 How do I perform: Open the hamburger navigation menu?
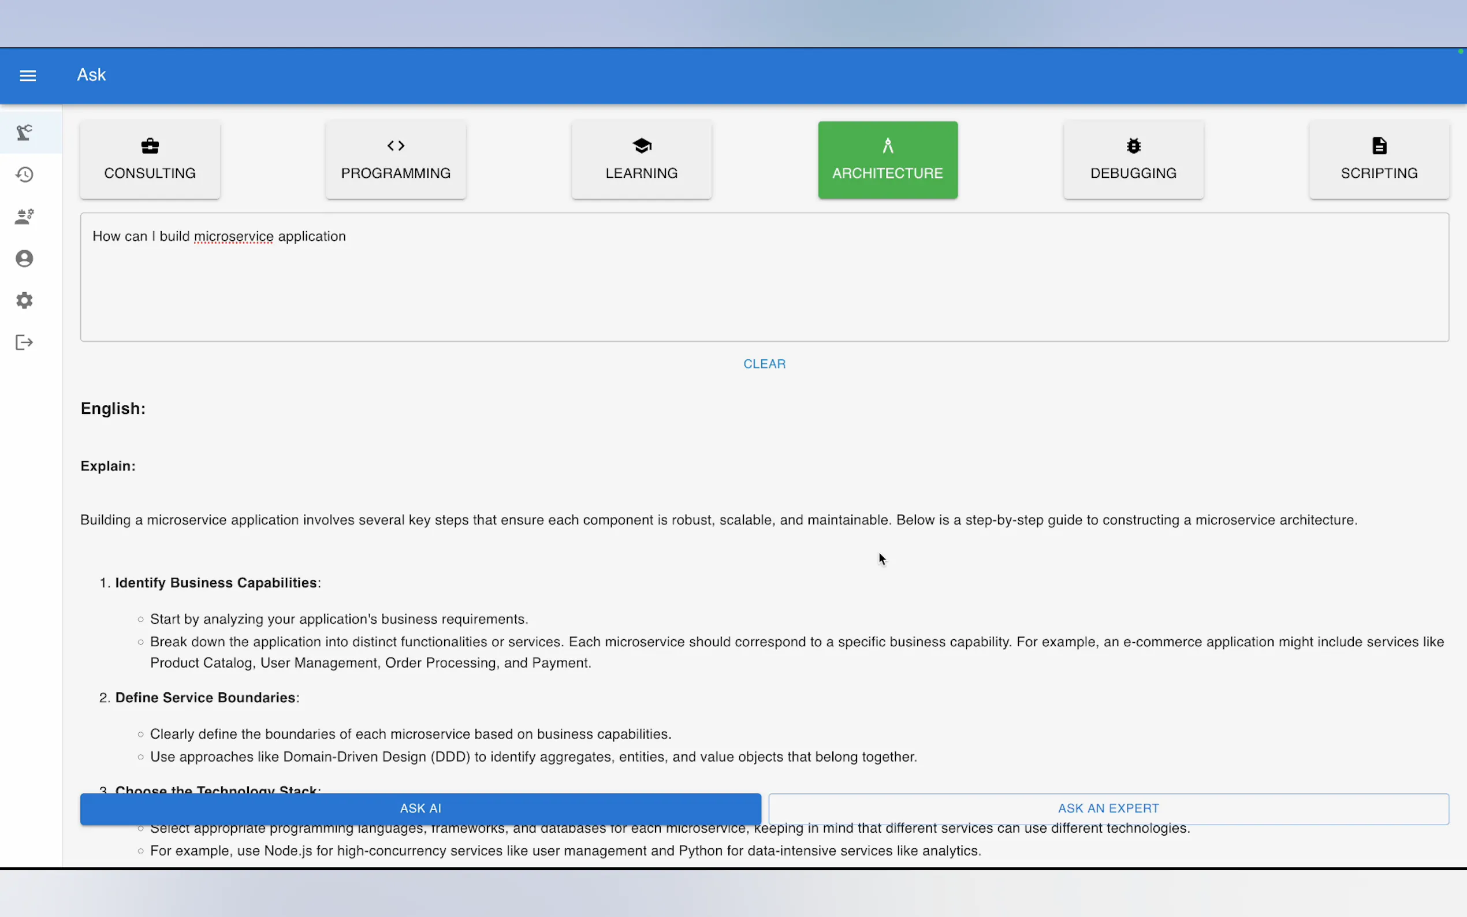[28, 75]
